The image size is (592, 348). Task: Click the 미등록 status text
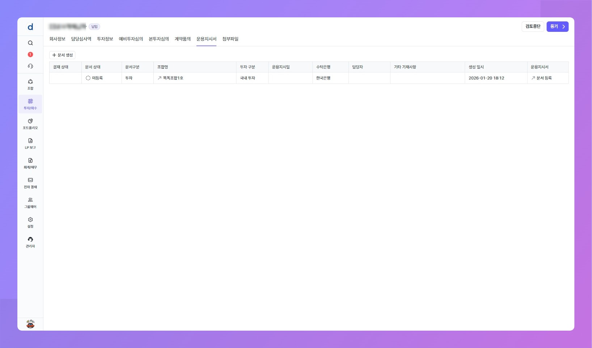(x=97, y=78)
